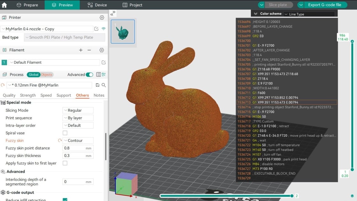Save the process preset using the disk icon
The image size is (357, 201).
[97, 85]
